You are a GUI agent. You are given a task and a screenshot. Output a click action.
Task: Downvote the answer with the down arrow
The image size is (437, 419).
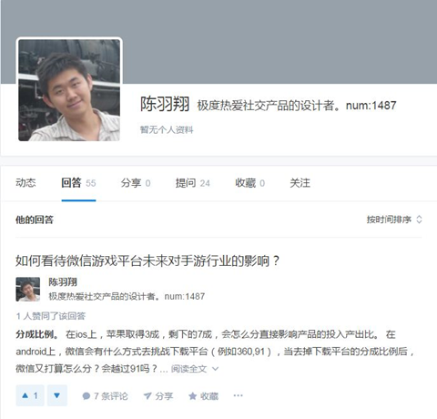(x=56, y=395)
